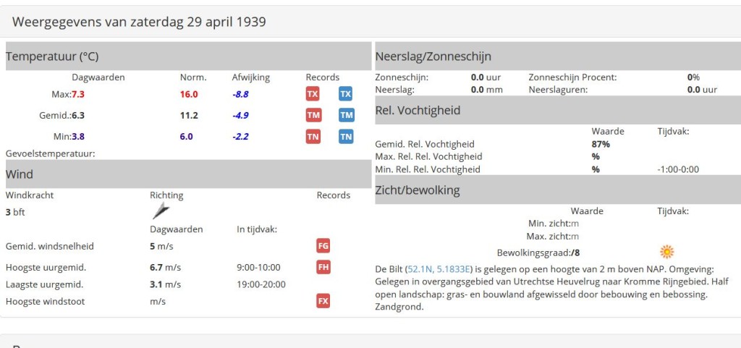
Task: Open the FH highest hourly wind record
Action: (x=323, y=267)
